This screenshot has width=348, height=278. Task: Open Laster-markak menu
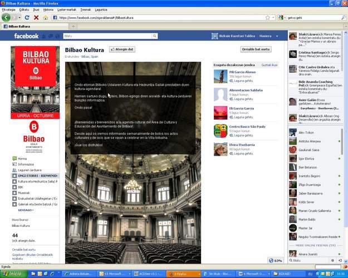[67, 10]
